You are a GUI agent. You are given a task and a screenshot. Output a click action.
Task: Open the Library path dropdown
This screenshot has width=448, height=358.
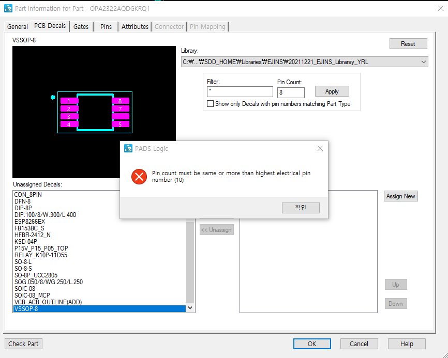424,62
